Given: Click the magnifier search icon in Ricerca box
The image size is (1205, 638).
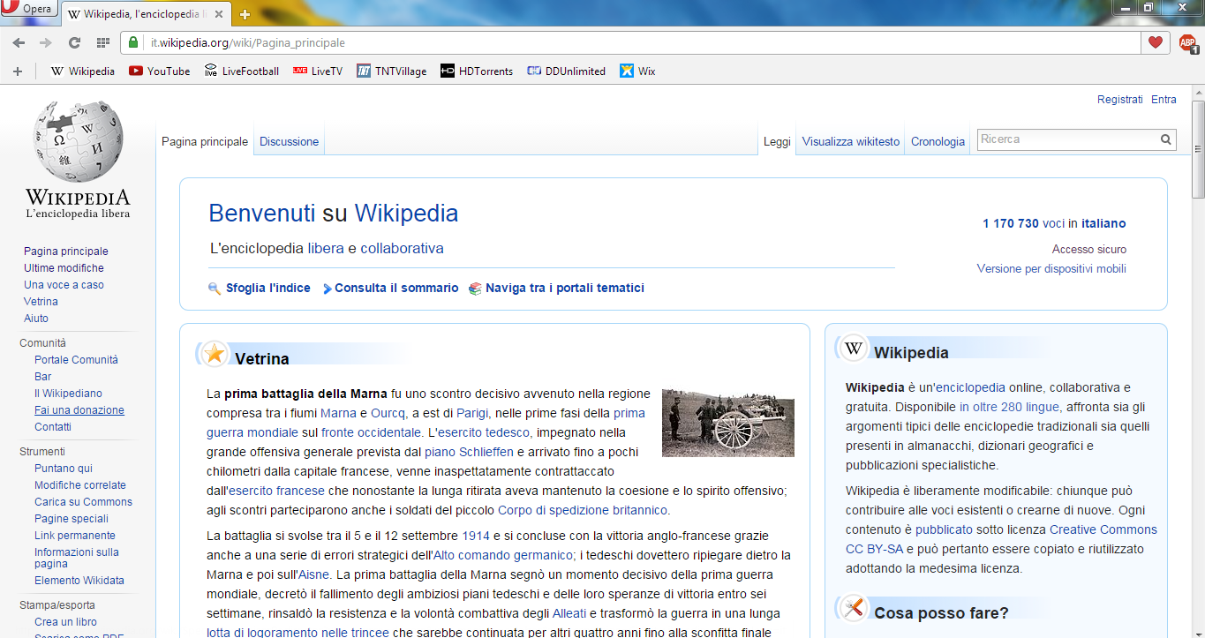Looking at the screenshot, I should (x=1165, y=139).
